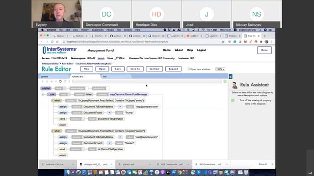Click the move-down arrow in rule toolbar

[47, 82]
